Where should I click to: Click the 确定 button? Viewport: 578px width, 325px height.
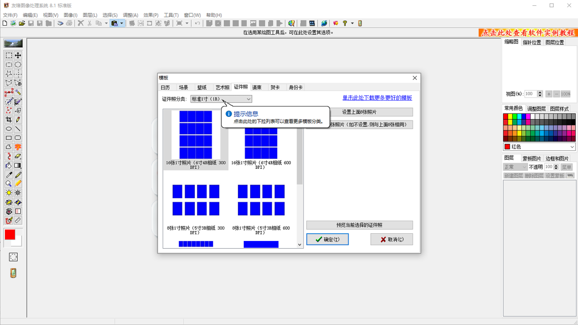point(327,239)
